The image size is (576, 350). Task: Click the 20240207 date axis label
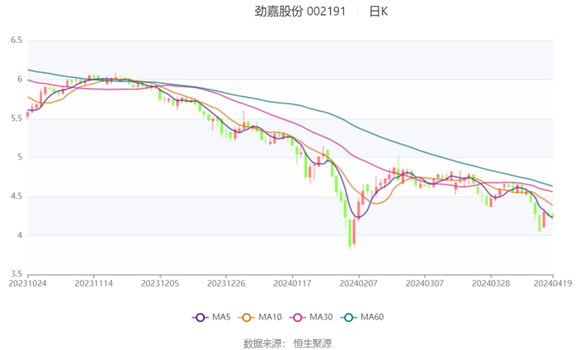358,283
